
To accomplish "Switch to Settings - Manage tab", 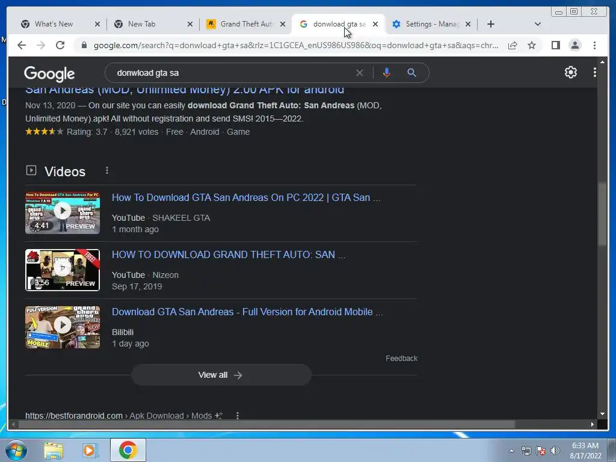I will 432,24.
